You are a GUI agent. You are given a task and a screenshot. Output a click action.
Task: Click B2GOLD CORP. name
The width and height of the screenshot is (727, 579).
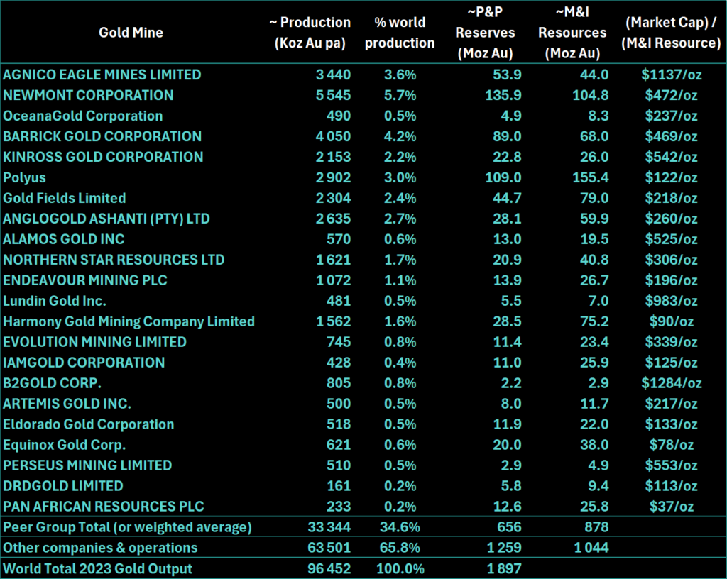[x=52, y=383]
